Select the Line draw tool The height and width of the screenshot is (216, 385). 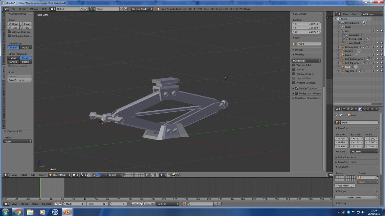tap(13, 28)
